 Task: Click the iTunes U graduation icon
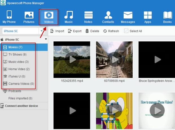point(5,76)
